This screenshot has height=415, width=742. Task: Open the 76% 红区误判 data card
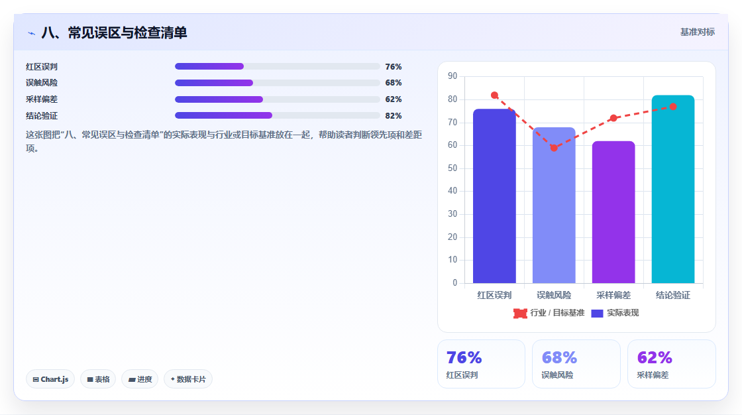481,364
